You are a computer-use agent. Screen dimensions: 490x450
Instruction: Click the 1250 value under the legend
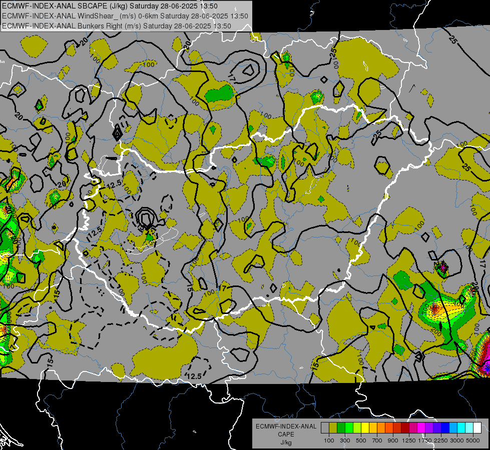(409, 440)
